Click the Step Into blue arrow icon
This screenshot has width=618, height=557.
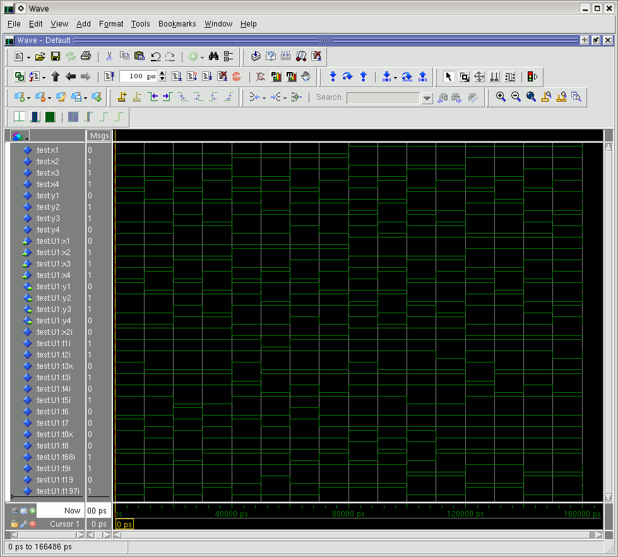[x=333, y=76]
